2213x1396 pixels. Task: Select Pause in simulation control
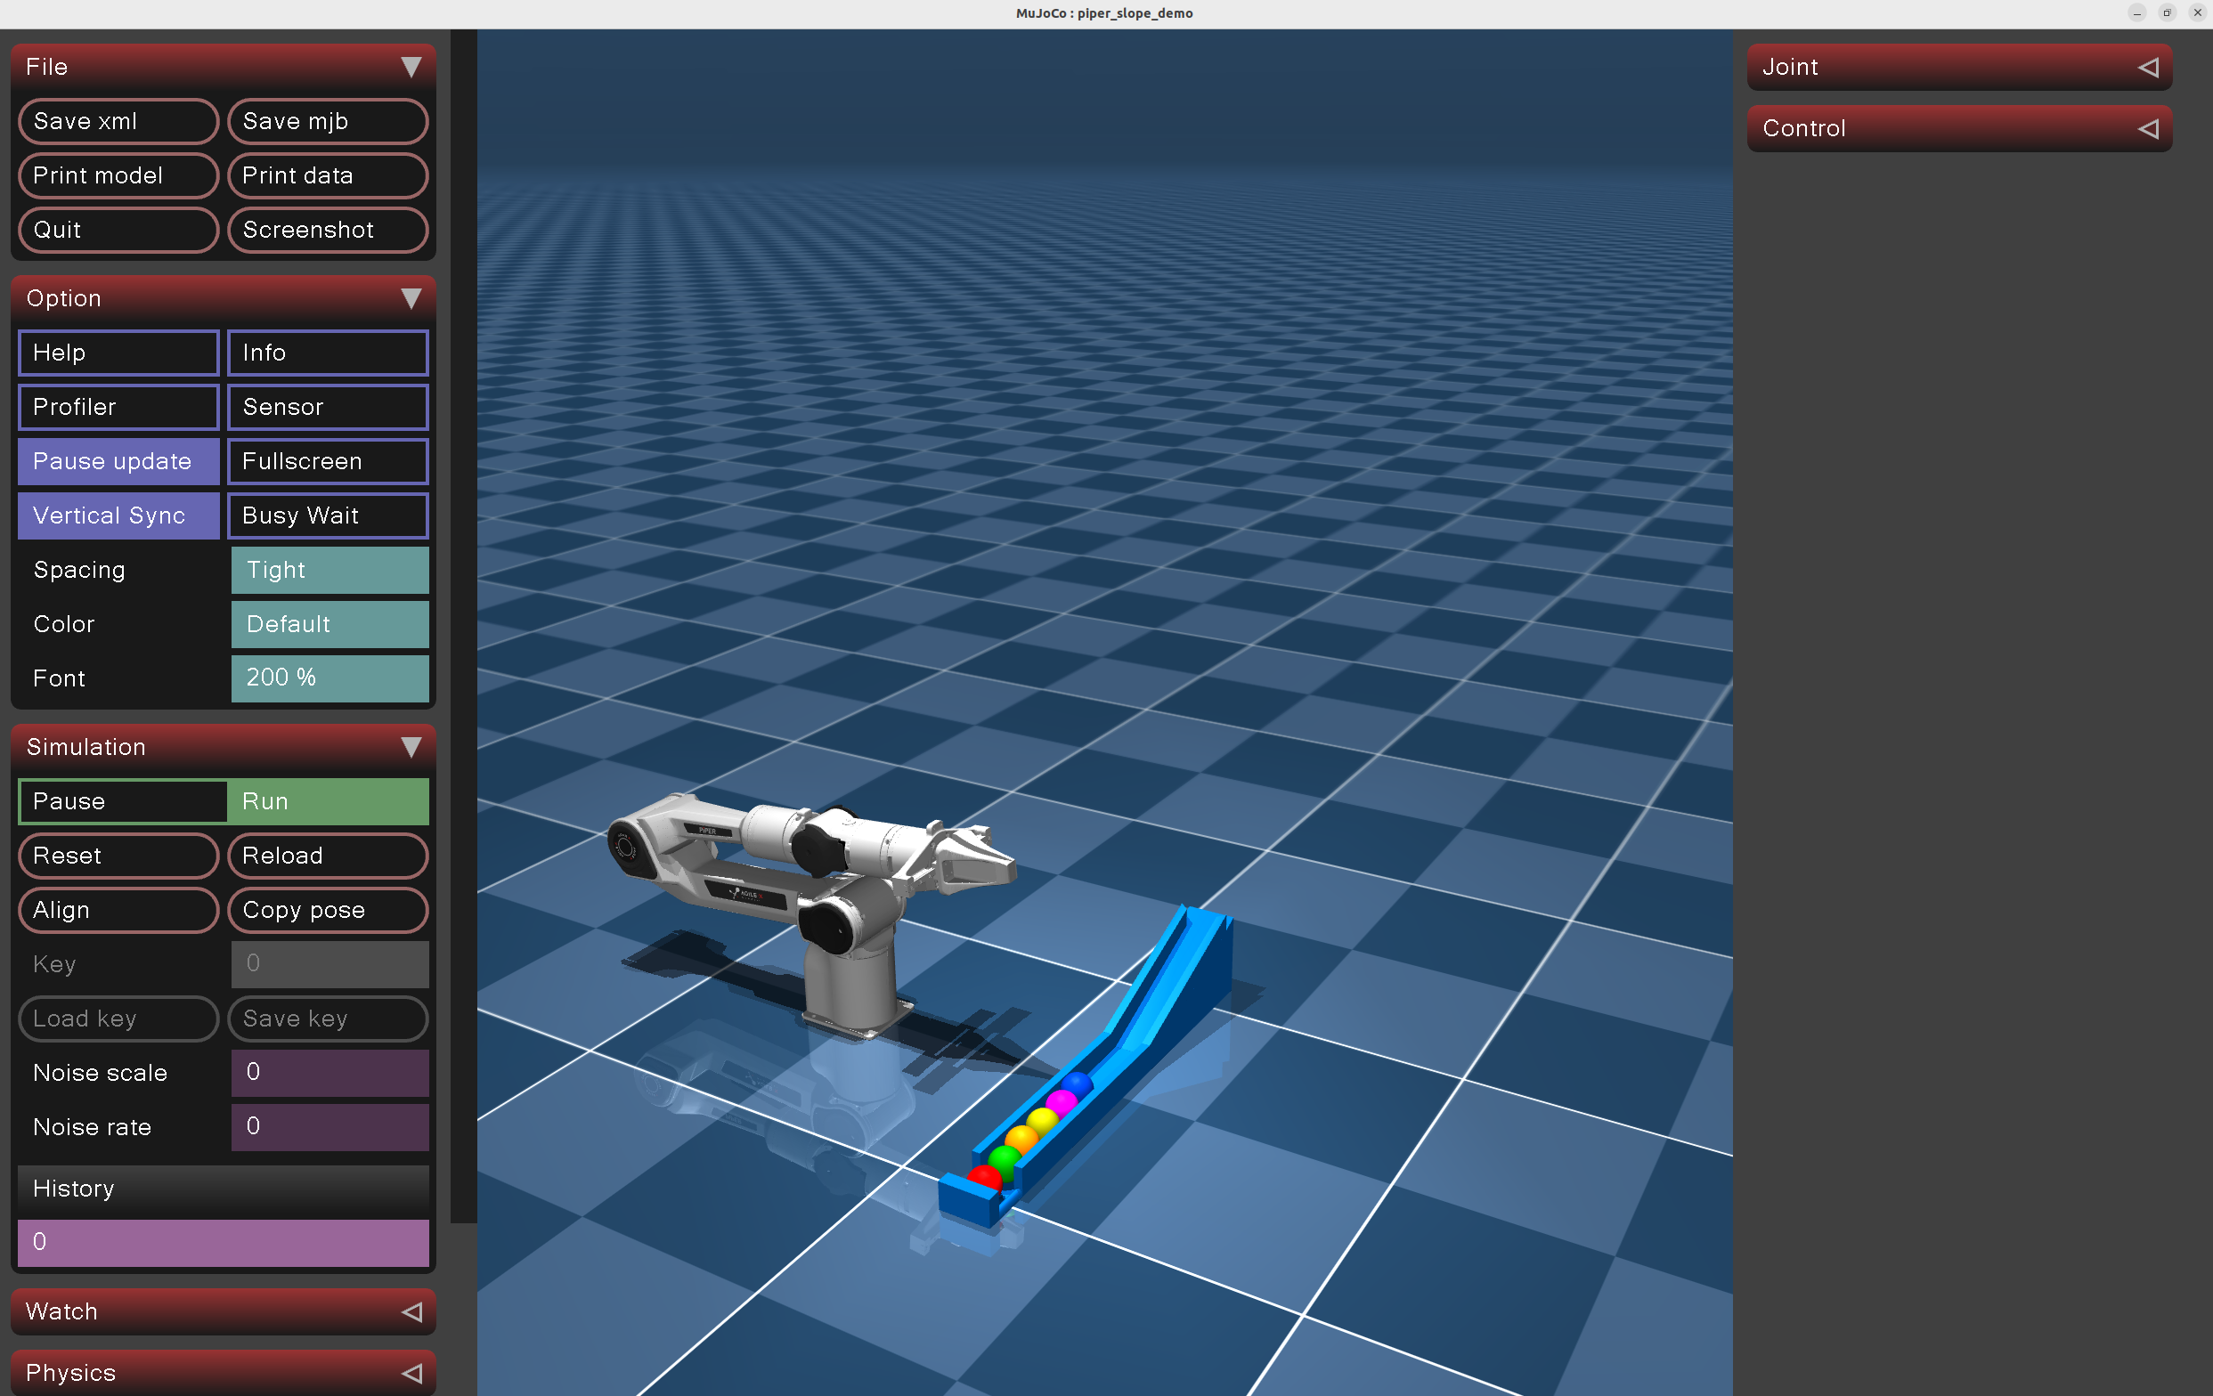tap(122, 801)
